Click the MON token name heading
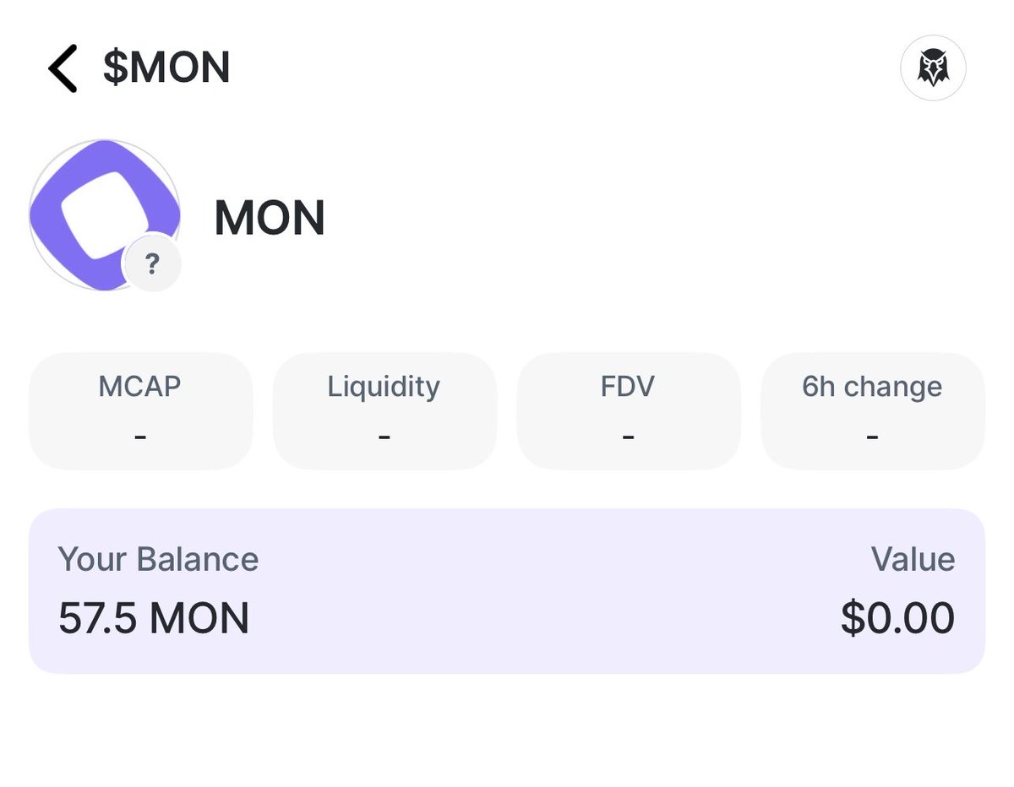This screenshot has width=1014, height=787. 270,218
